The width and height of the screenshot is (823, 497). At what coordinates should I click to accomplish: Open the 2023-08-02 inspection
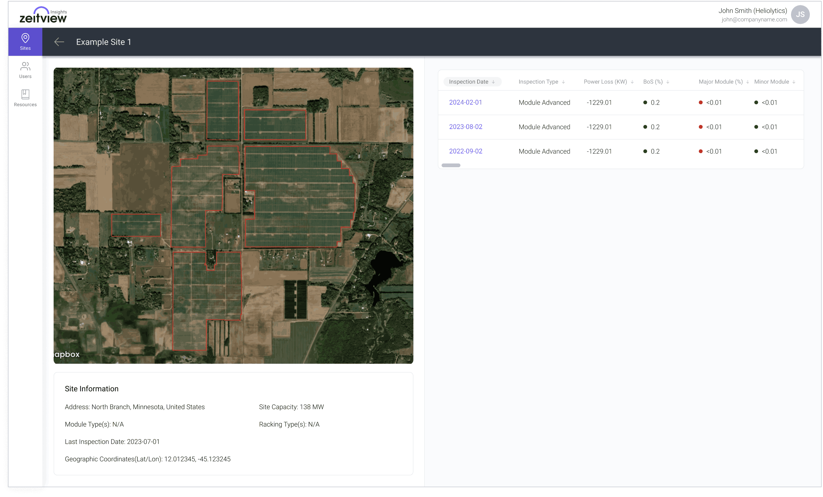[x=466, y=127]
